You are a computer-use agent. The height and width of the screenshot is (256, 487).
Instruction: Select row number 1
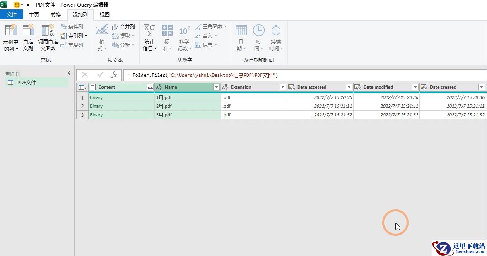(82, 97)
